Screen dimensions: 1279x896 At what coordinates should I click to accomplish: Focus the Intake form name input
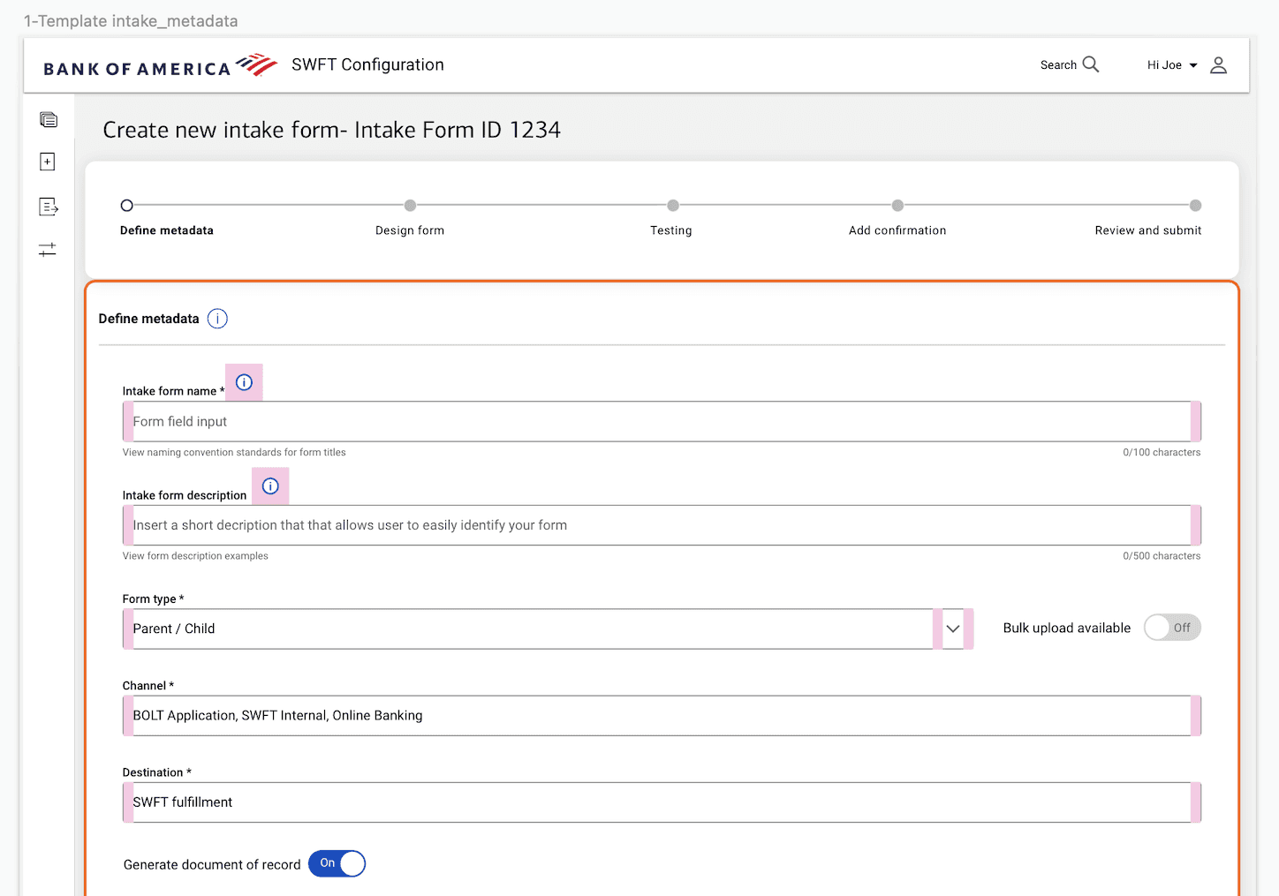tap(662, 422)
